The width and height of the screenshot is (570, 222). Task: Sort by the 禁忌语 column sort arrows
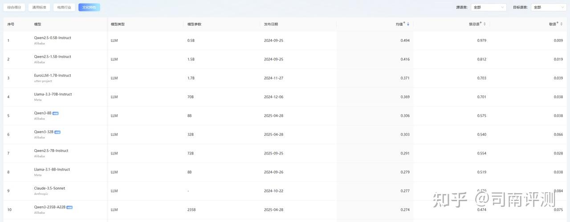point(484,24)
